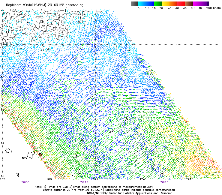The width and height of the screenshot is (222, 195).
Task: Click the legend scale label '35'
Action: (x=185, y=8)
